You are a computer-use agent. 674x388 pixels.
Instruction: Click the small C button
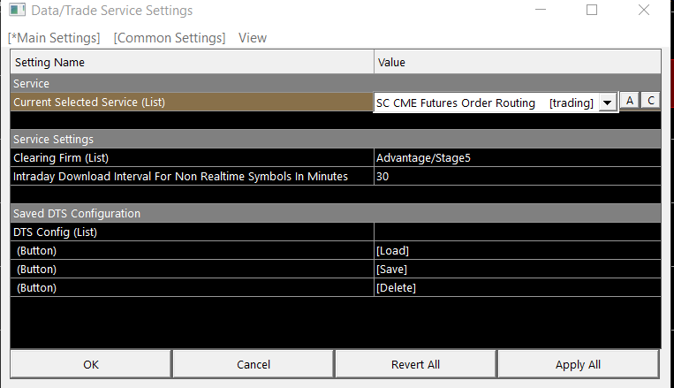650,101
